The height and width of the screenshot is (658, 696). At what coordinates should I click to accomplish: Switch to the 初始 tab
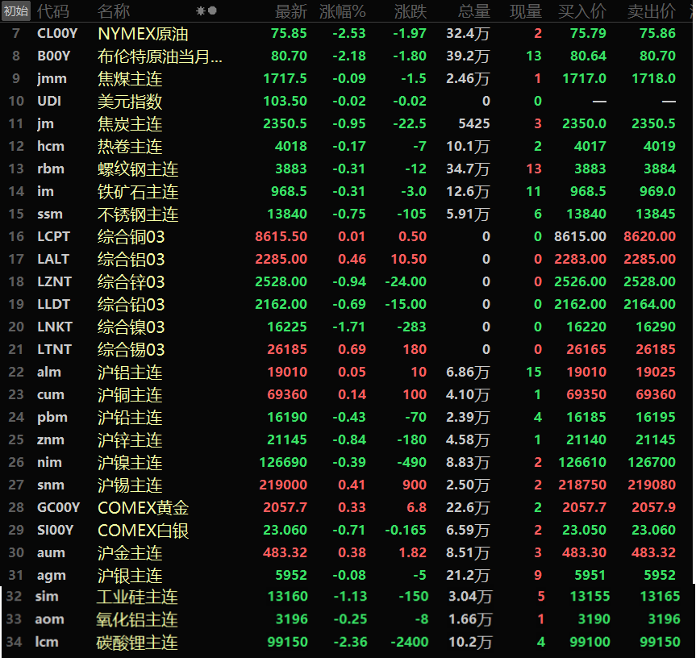tap(15, 11)
